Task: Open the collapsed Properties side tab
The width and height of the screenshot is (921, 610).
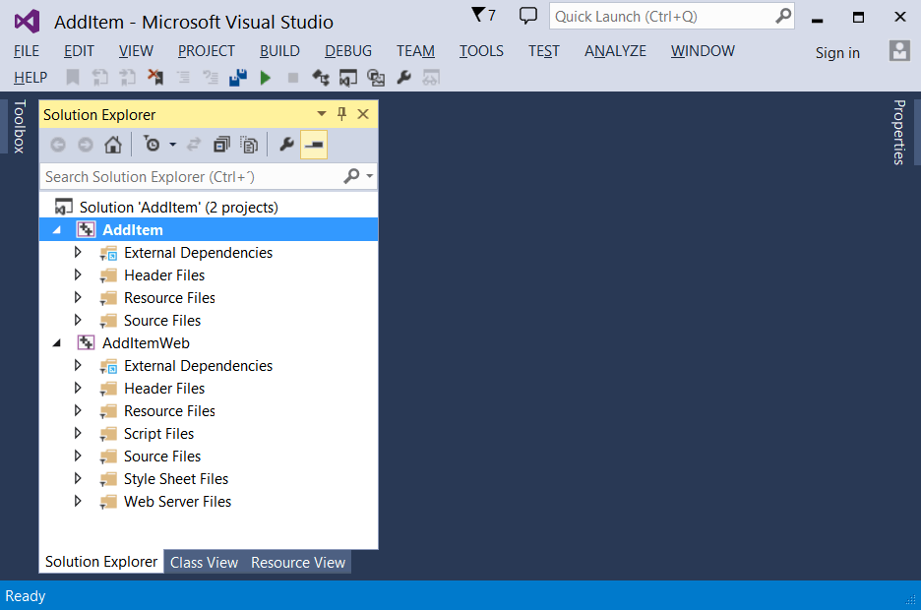Action: click(899, 132)
